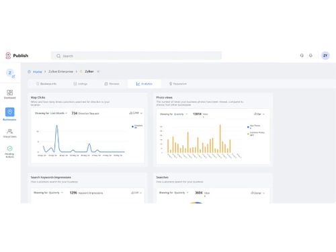Viewport: 336px width, 252px height.
Task: Toggle orange Customer Photos legend item
Action: [x=256, y=134]
